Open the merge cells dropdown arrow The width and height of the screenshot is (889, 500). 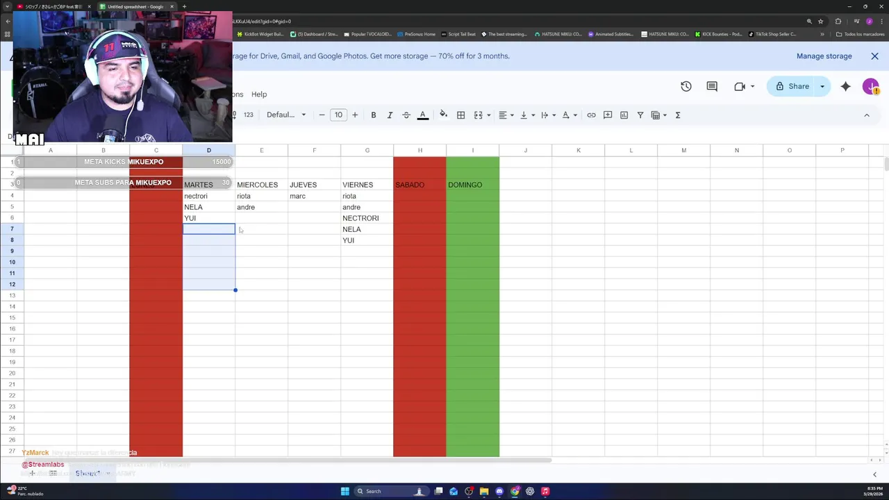tap(489, 115)
